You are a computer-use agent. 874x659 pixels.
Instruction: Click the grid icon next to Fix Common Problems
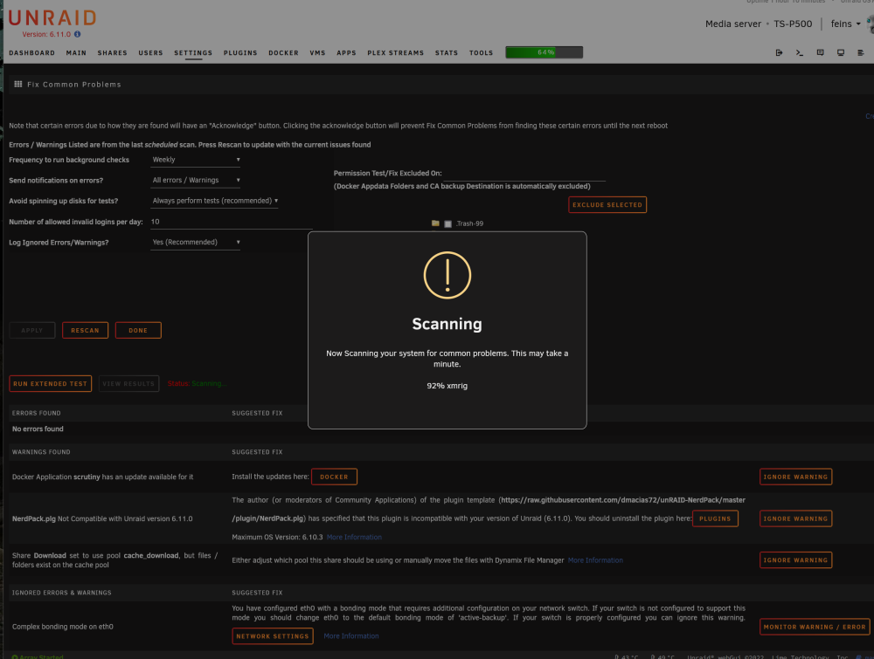pos(17,84)
